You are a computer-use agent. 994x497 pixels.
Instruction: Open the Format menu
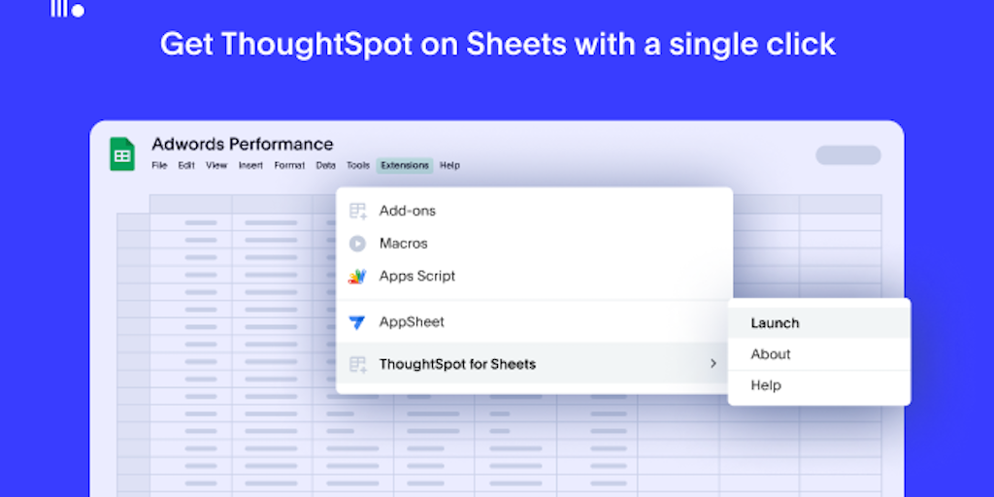click(x=289, y=165)
